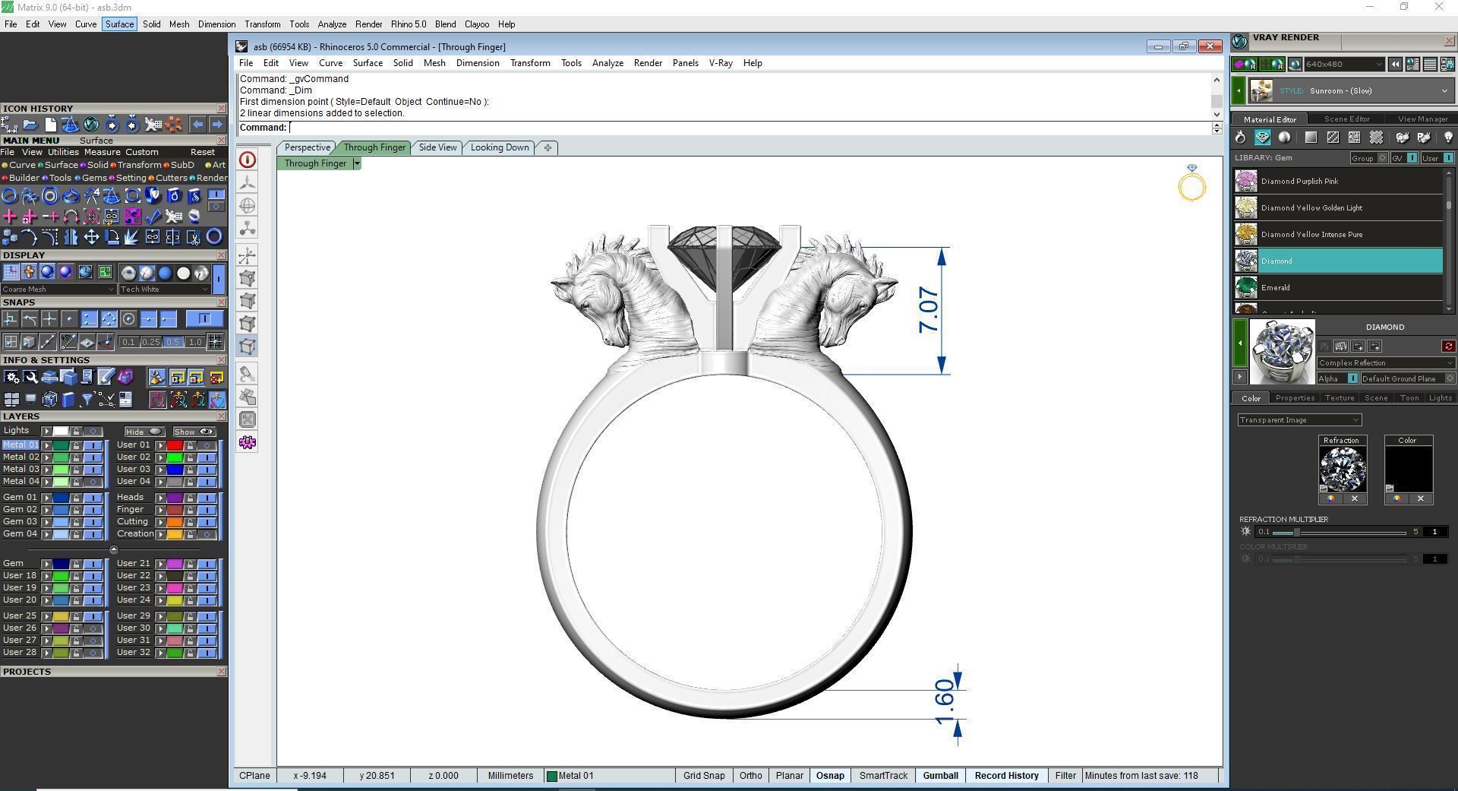Screen dimensions: 1458x791
Task: Click the back arrow in Icon History
Action: coord(197,125)
